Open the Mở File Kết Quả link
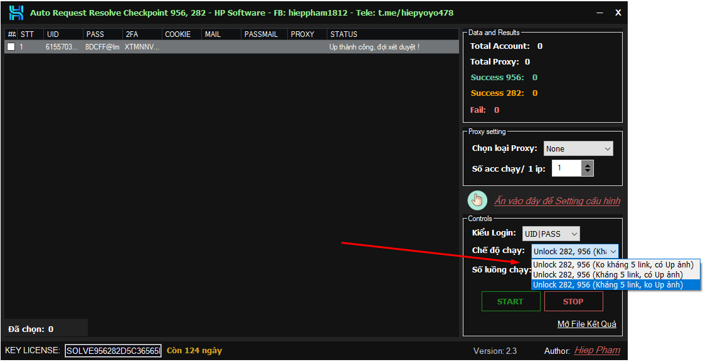 586,324
